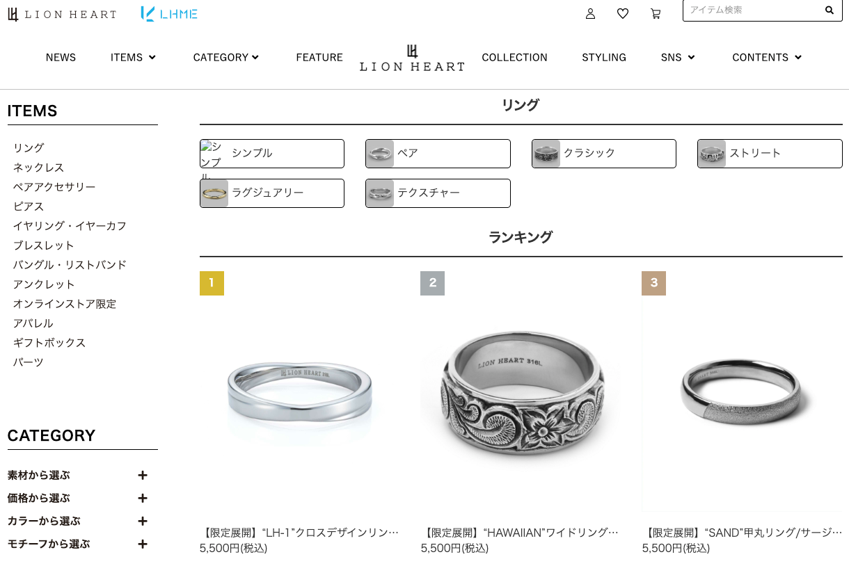Open the ネックレス sidebar link
Image resolution: width=849 pixels, height=566 pixels.
(38, 168)
